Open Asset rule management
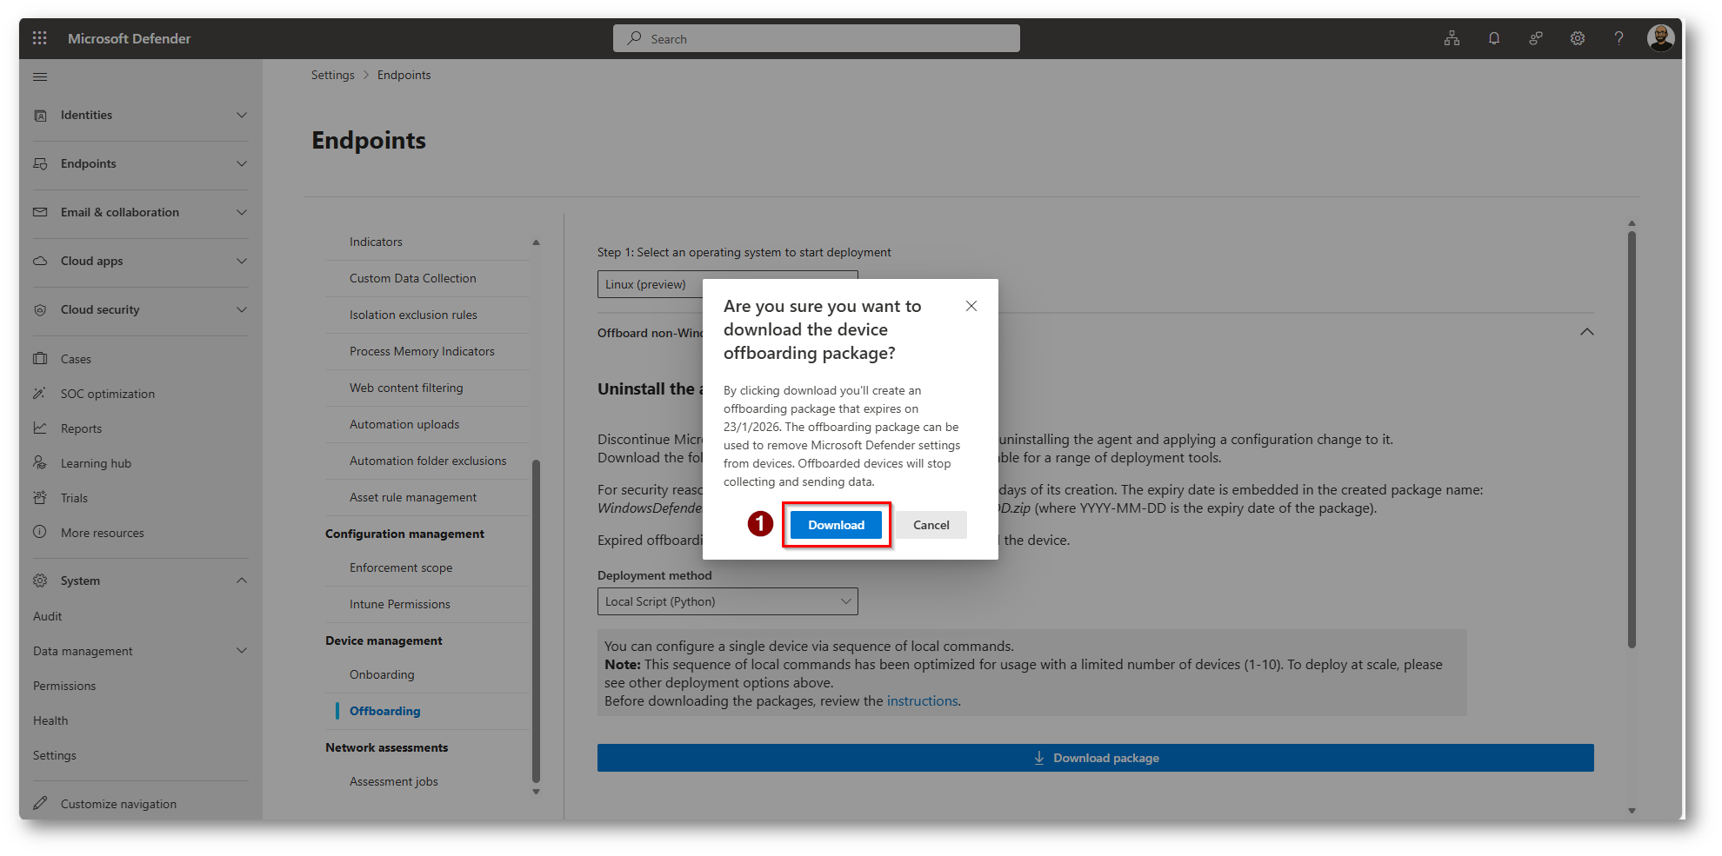 413,497
